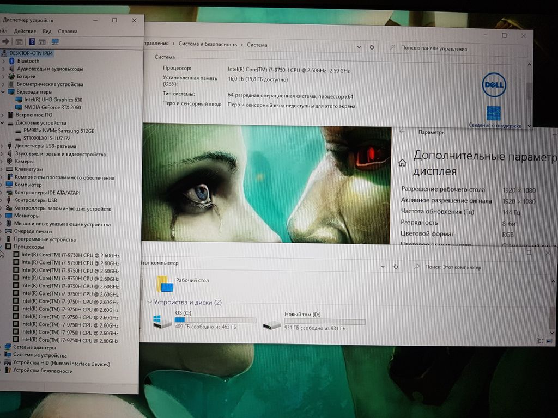Expand the Диспетчеры USB-разъема node
This screenshot has width=558, height=418.
click(3, 146)
